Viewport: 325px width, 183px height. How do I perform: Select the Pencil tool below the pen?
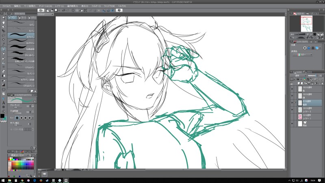[x=3, y=54]
